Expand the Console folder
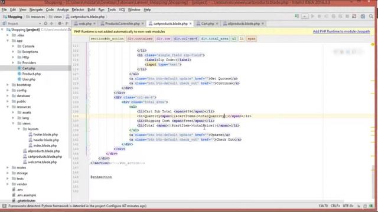Image resolution: width=378 pixels, height=212 pixels. [13, 46]
